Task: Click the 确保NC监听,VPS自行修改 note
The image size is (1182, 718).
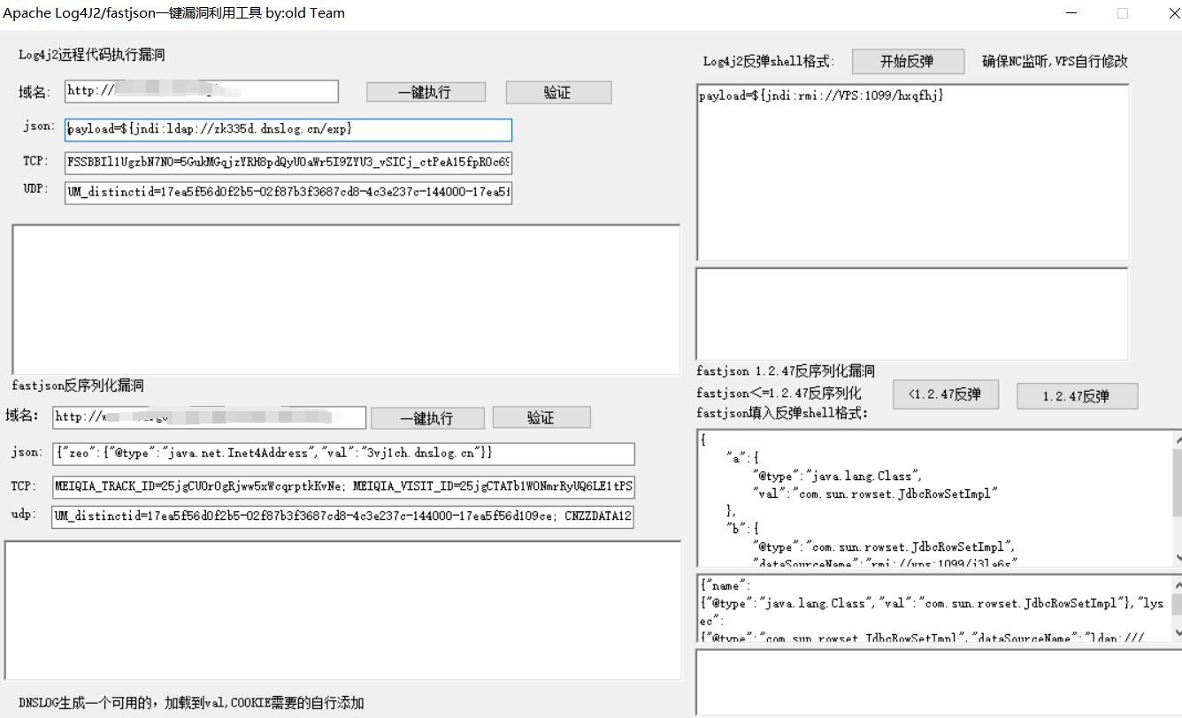Action: pos(1055,61)
